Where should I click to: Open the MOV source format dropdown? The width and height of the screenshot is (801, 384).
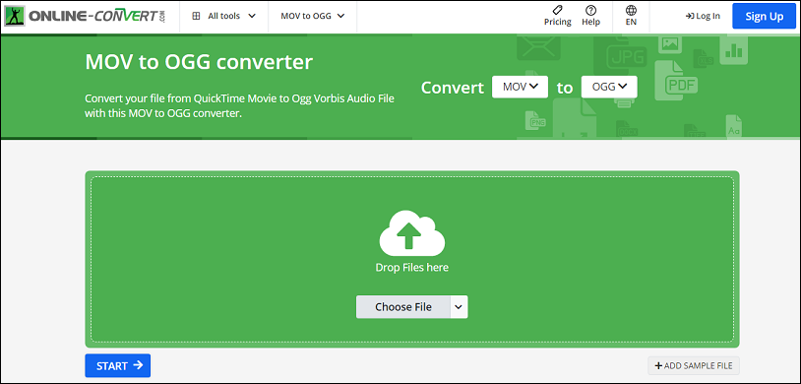pos(520,87)
